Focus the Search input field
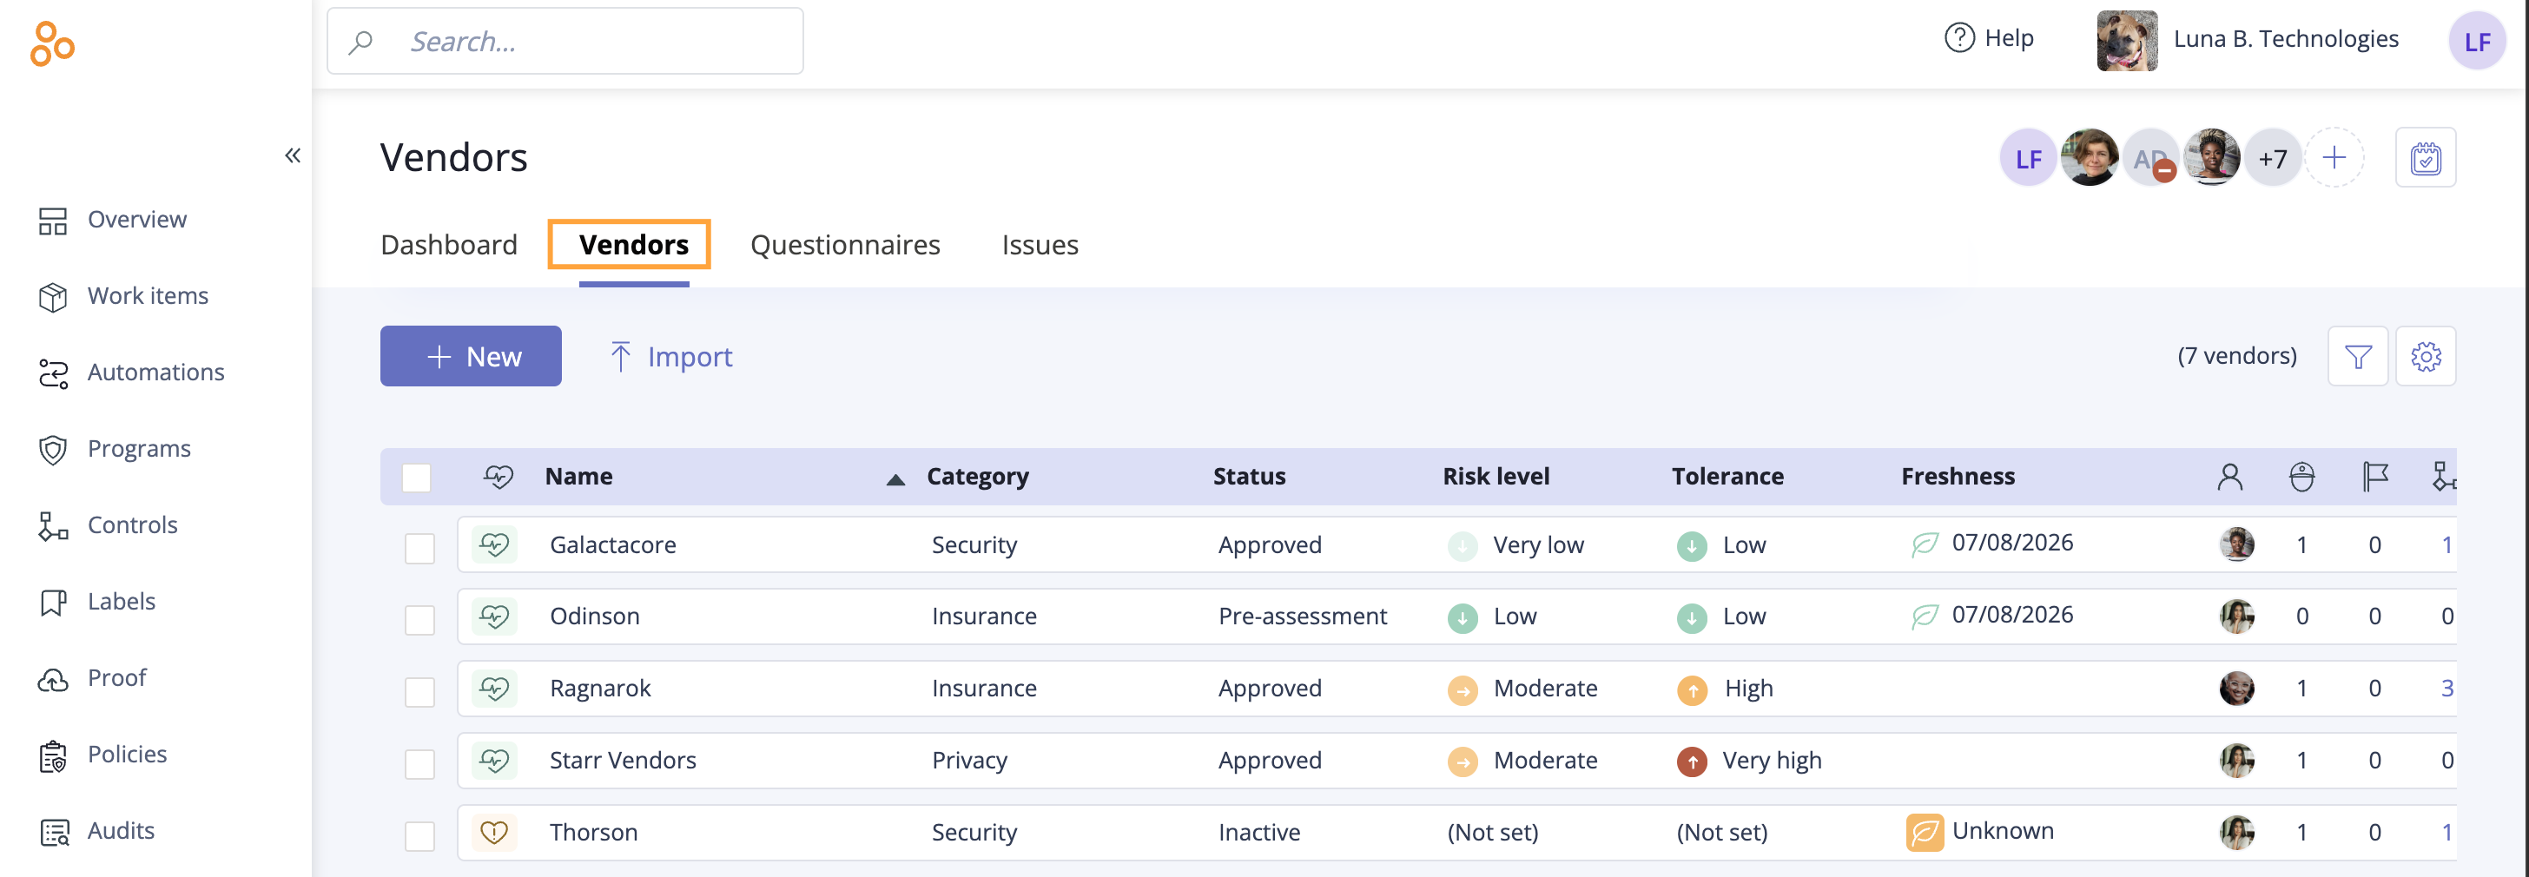Viewport: 2529px width, 877px height. (x=565, y=42)
